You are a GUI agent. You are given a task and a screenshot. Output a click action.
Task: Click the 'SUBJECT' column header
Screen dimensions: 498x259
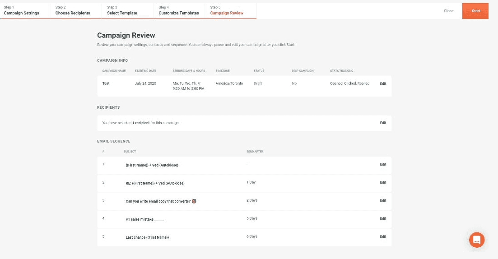click(130, 152)
